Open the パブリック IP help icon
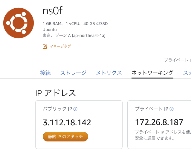The image size is (191, 151). tap(75, 109)
